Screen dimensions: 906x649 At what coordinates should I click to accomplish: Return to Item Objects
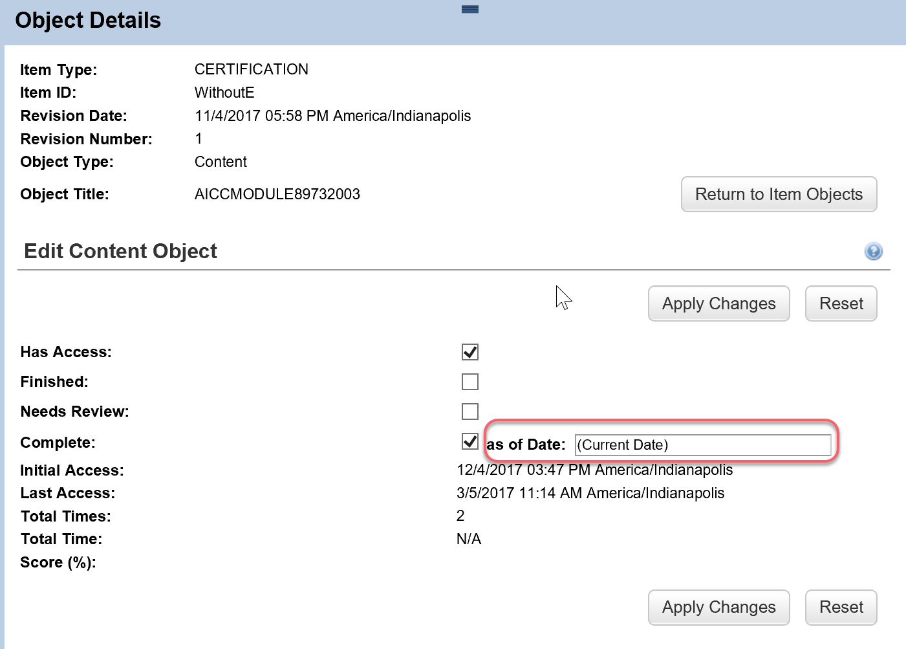pyautogui.click(x=779, y=194)
